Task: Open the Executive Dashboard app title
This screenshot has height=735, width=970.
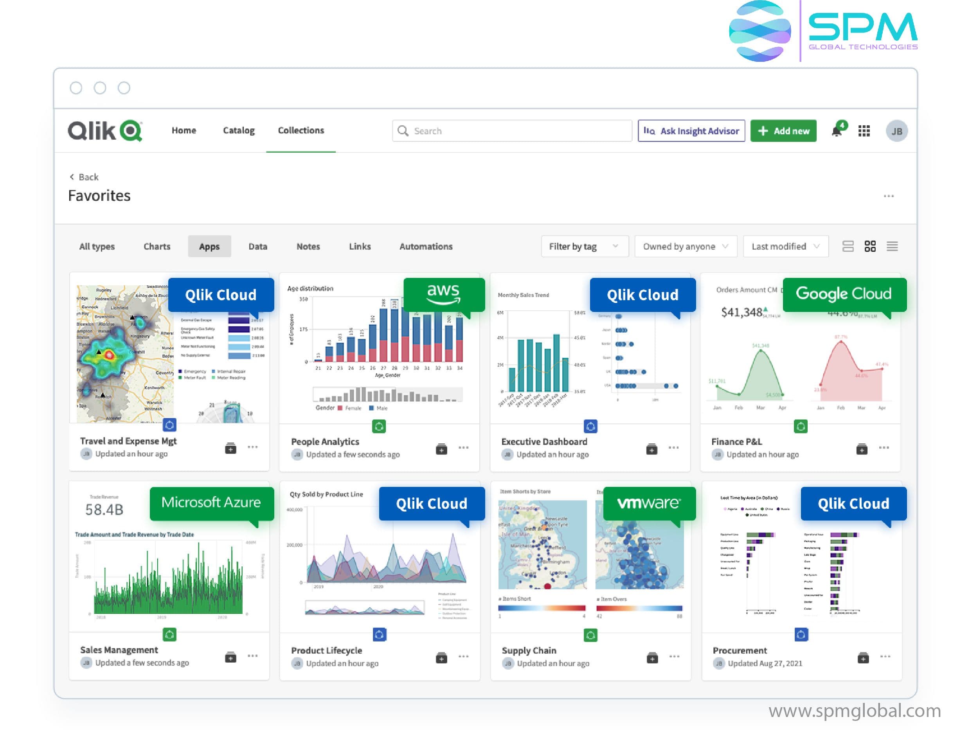Action: [544, 441]
